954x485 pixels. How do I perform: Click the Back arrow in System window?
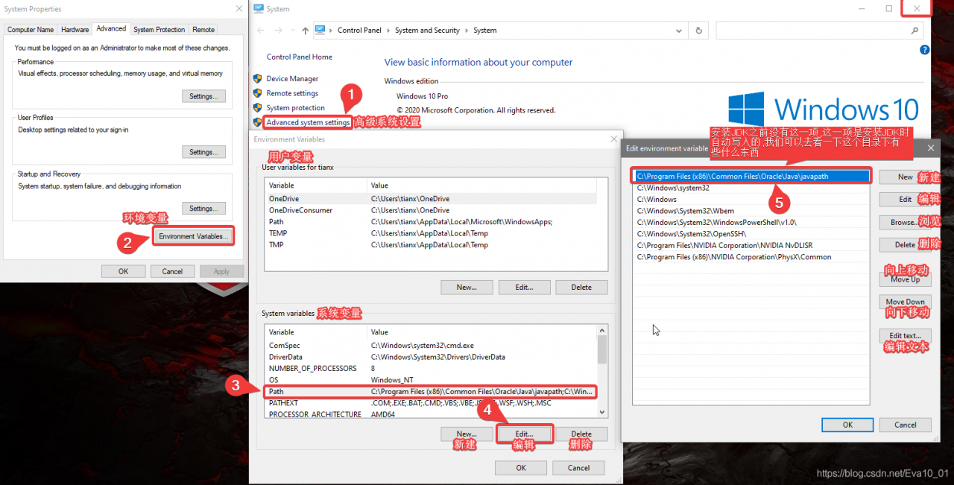(260, 31)
